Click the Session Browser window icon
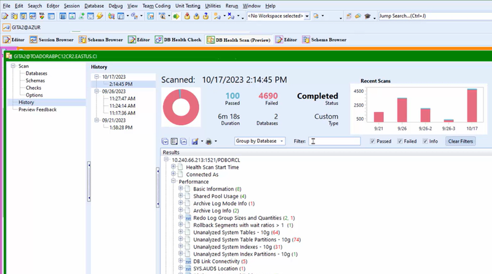Screen dimensions: 492x274 (34, 39)
